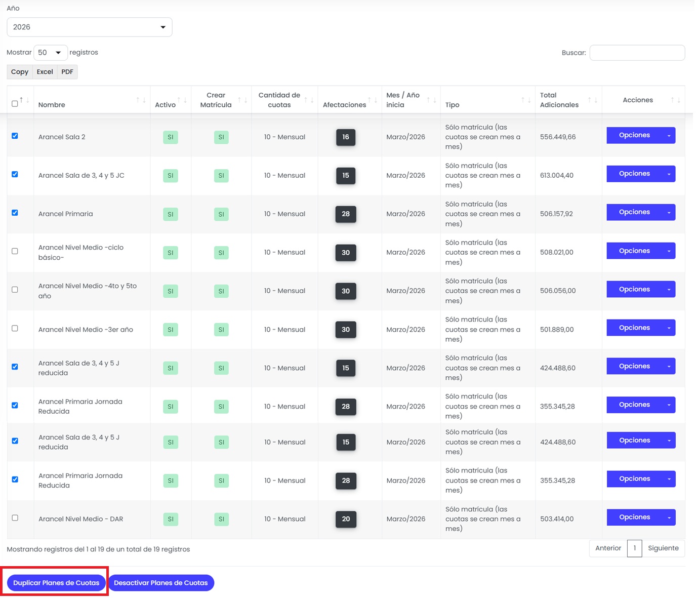This screenshot has width=697, height=598.
Task: Focus the Buscar search field
Action: [x=637, y=53]
